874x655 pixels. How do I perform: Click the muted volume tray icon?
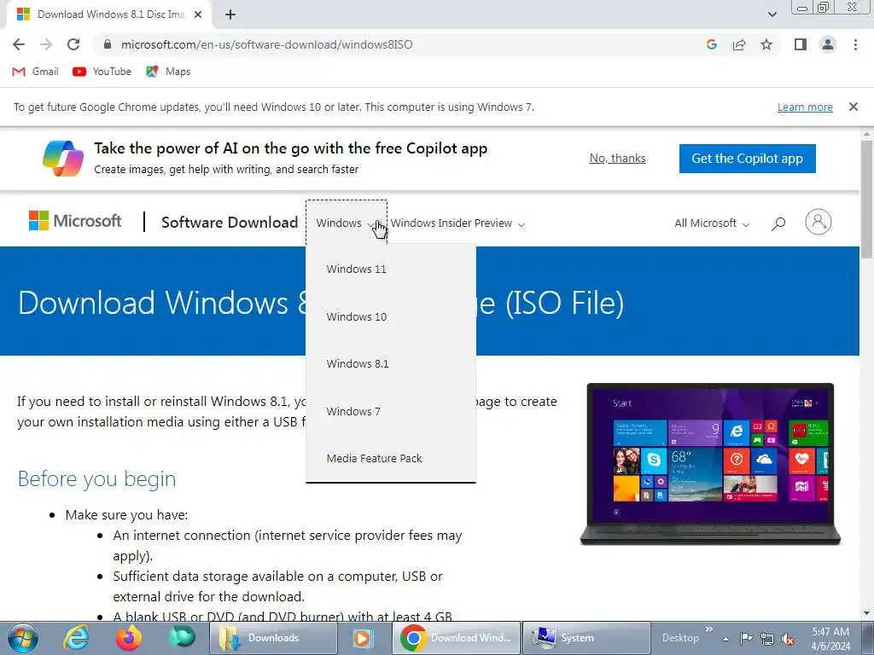[x=788, y=639]
